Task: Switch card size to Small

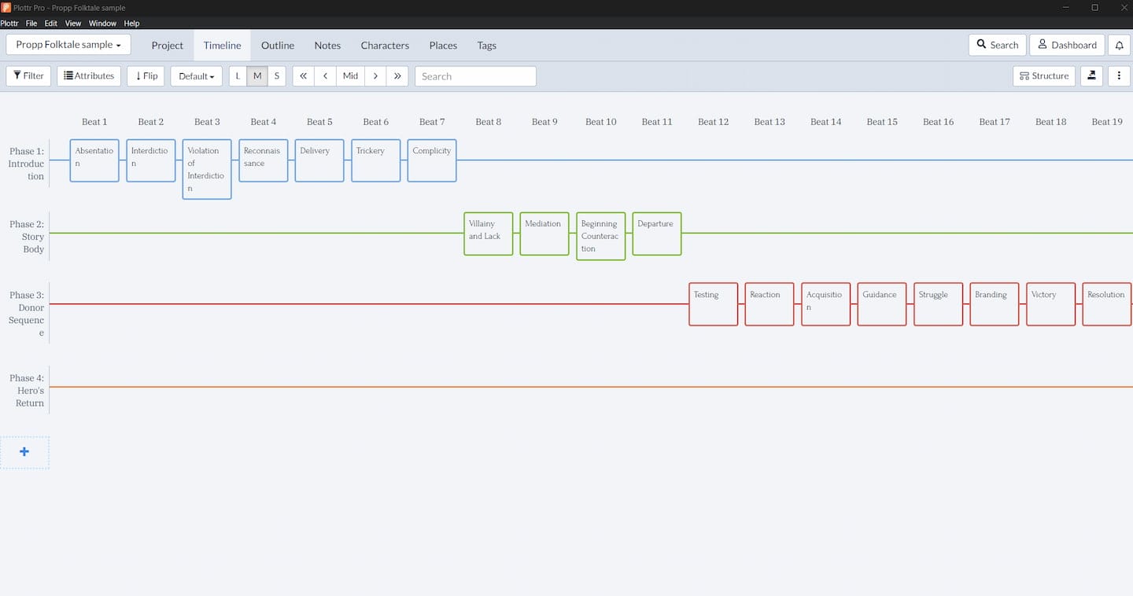Action: point(276,75)
